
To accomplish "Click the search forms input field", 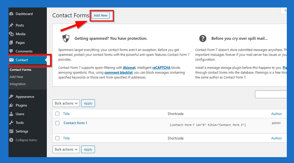I will tap(270, 95).
